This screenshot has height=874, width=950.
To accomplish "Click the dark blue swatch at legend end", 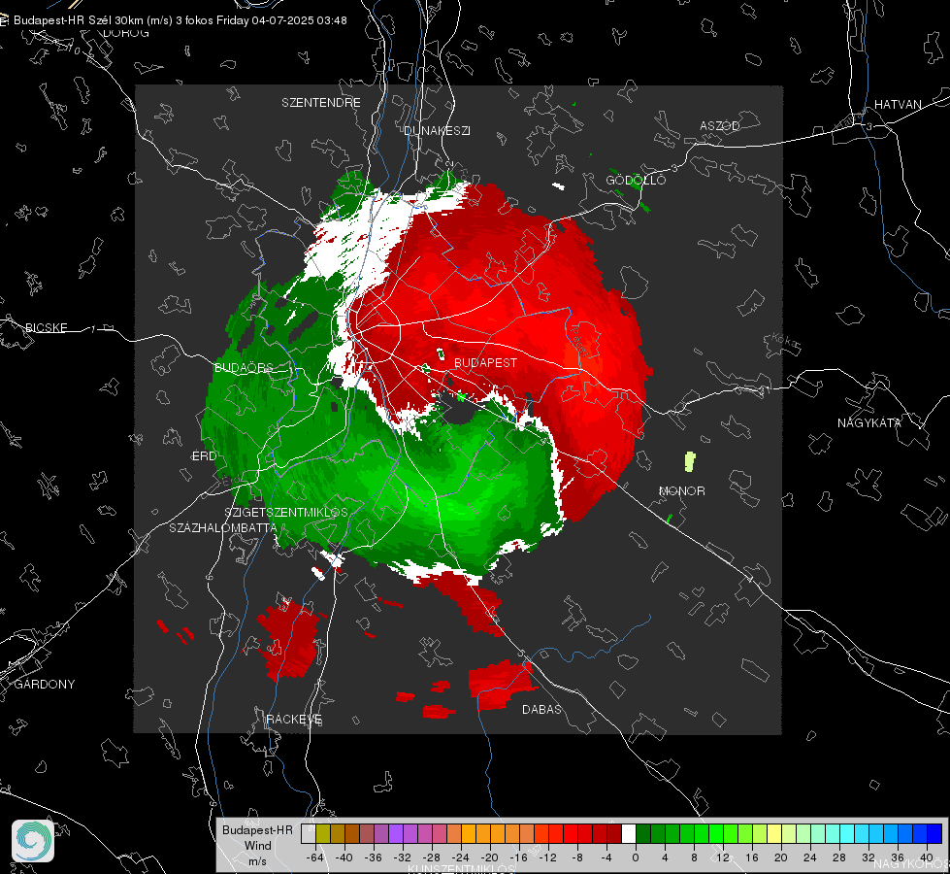I will (x=934, y=833).
